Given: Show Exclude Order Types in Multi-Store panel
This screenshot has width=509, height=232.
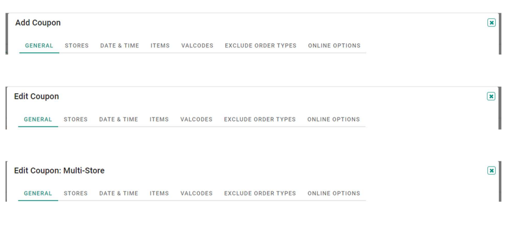Looking at the screenshot, I should pyautogui.click(x=260, y=194).
